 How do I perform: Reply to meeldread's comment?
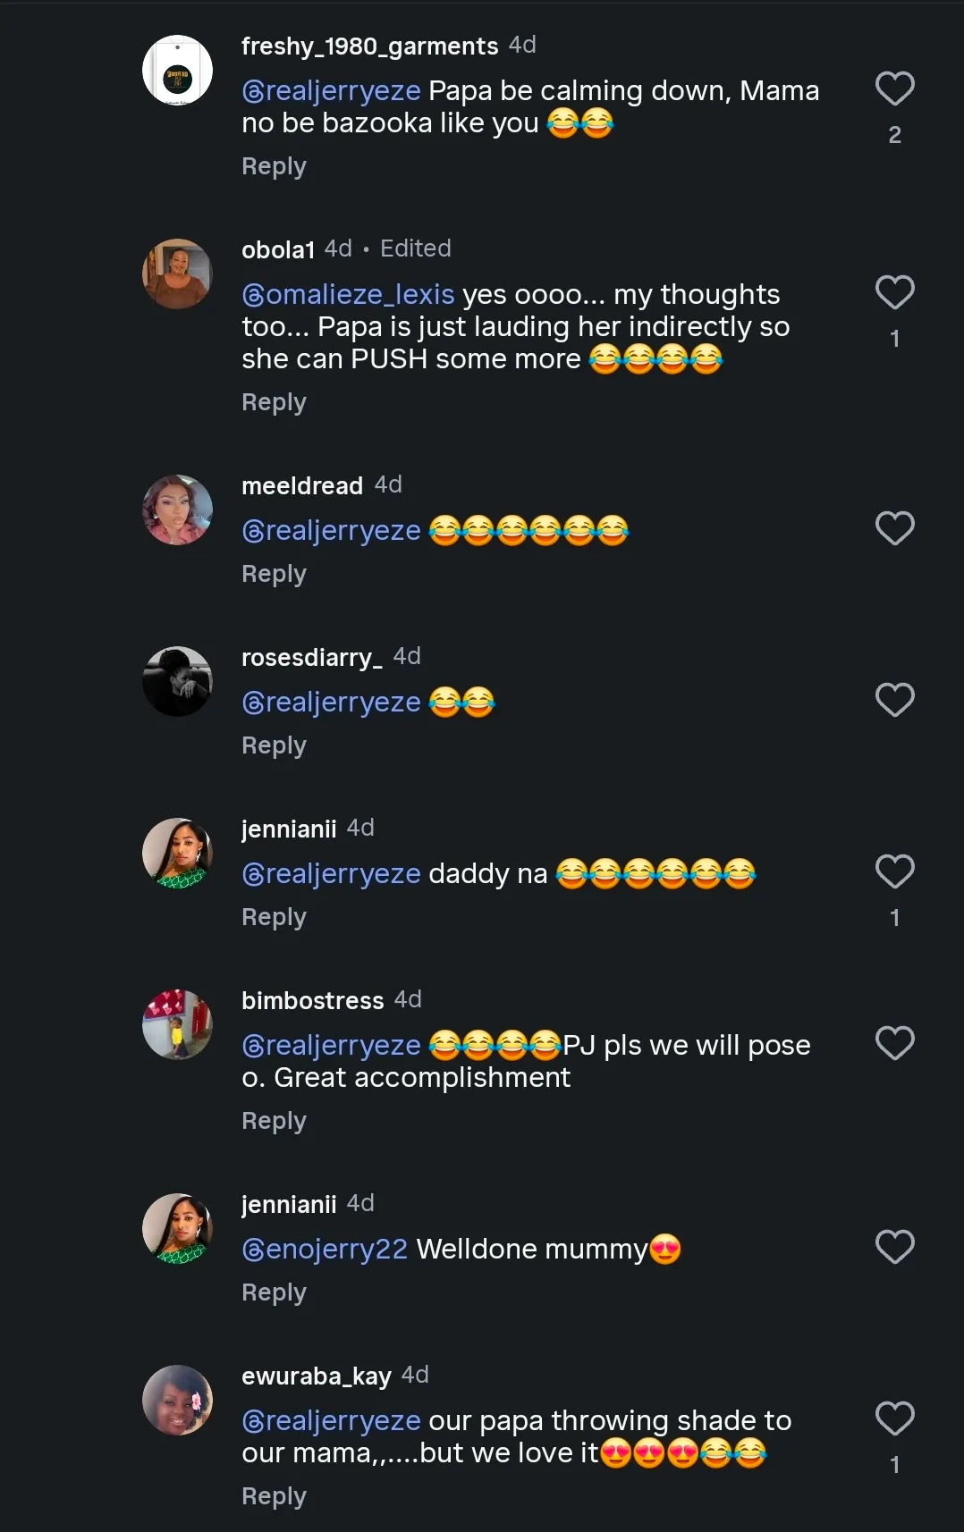(x=274, y=574)
